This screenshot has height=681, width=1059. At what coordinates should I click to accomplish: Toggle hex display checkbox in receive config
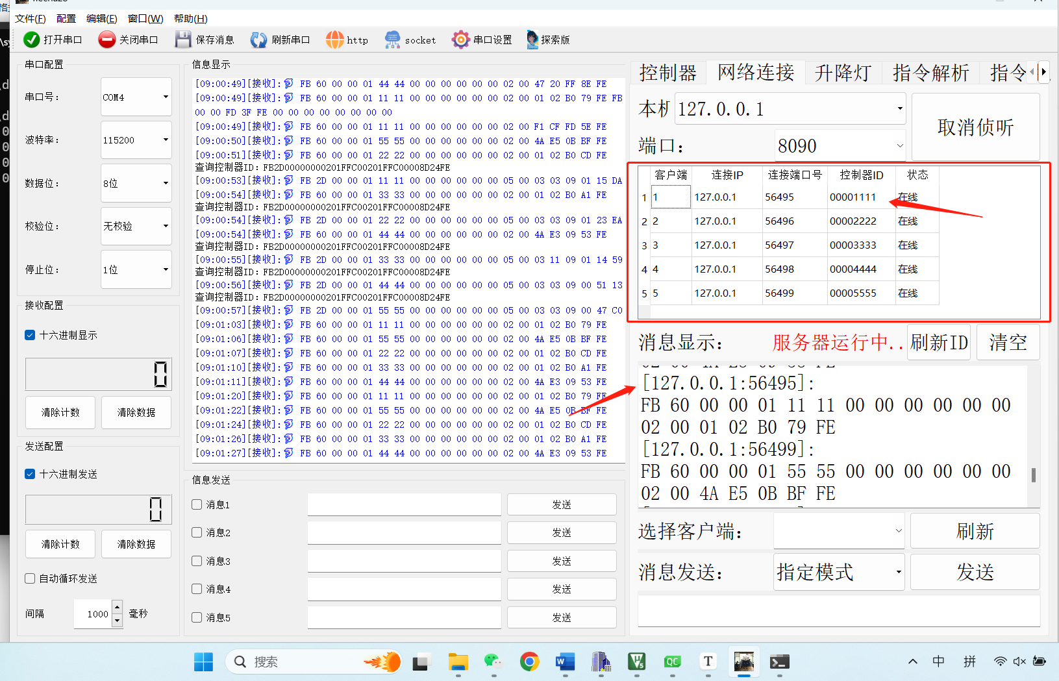point(30,335)
